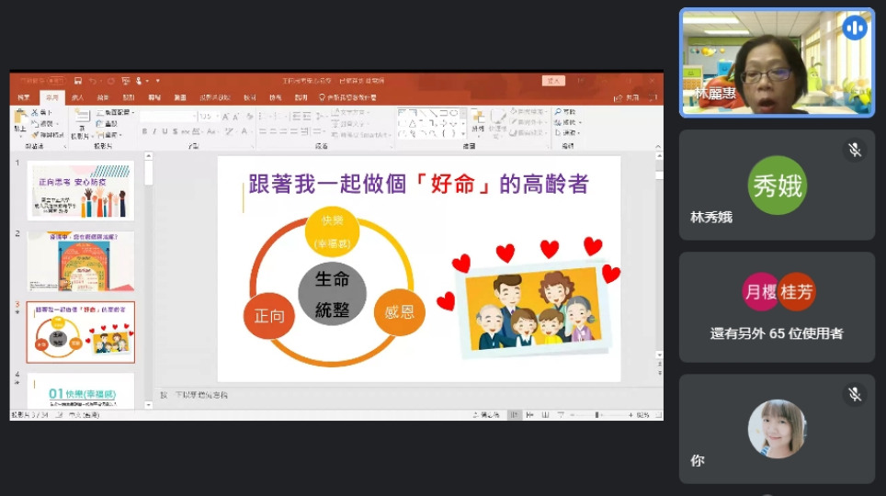Open the font size dropdown
The width and height of the screenshot is (886, 496).
(x=216, y=117)
